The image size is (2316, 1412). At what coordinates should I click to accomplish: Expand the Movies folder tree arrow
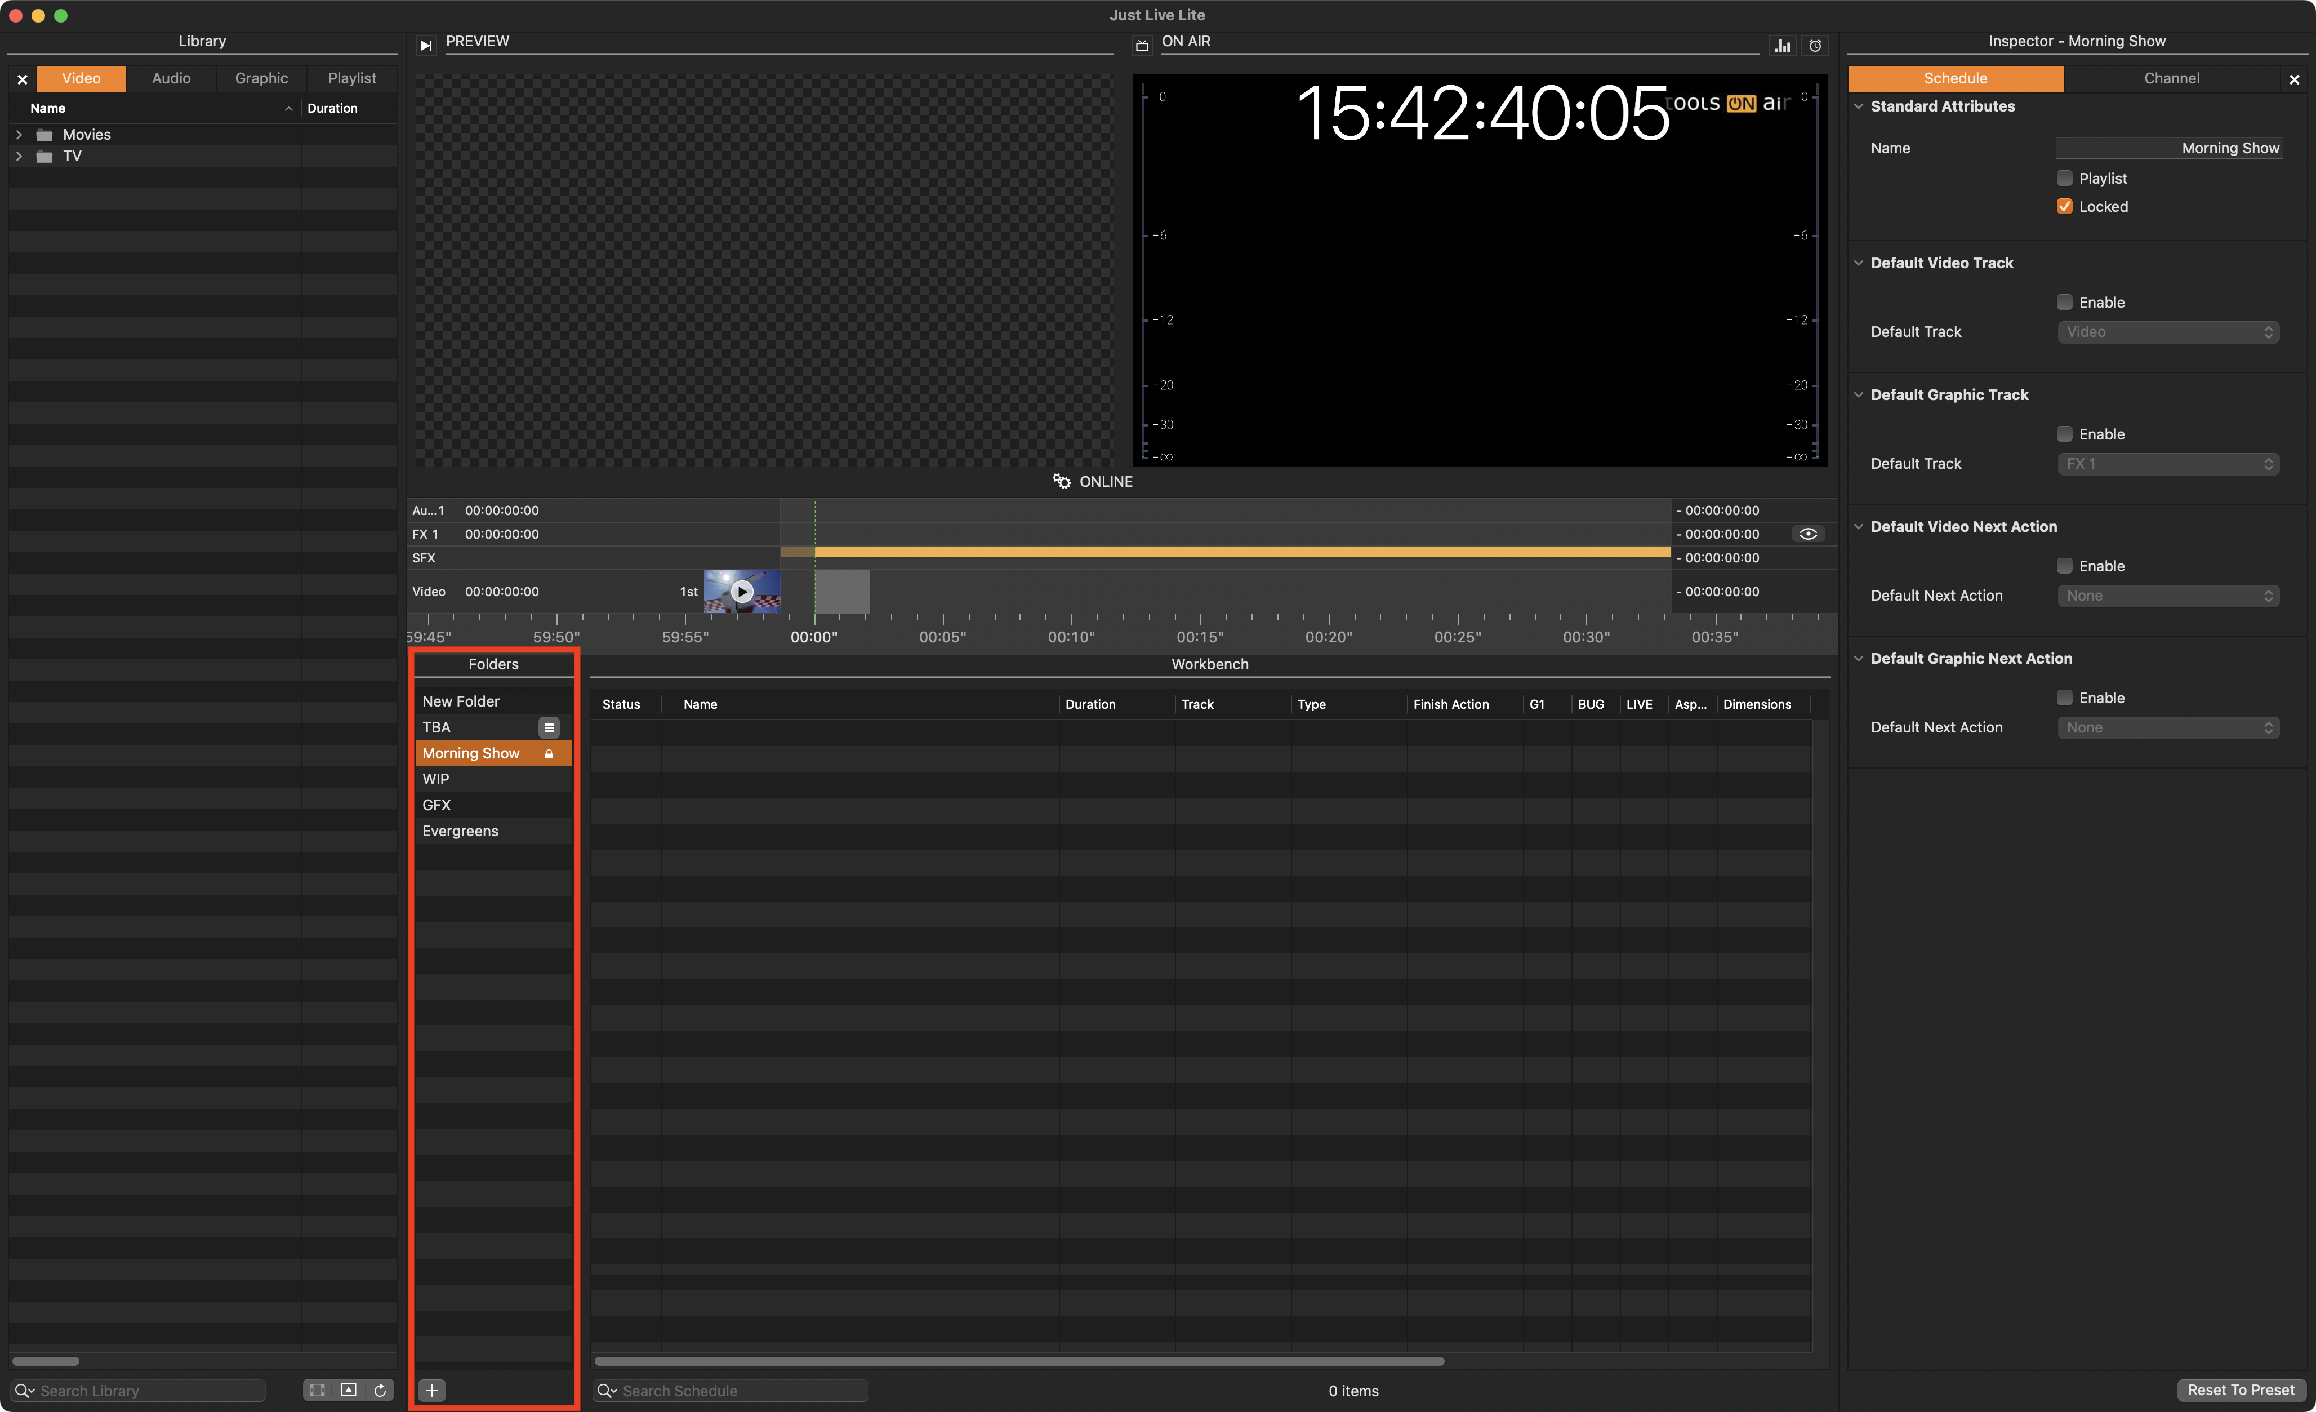click(19, 135)
